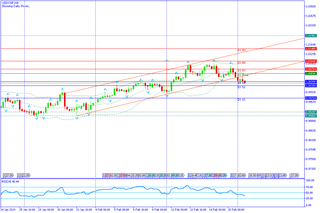
Task: Click the 25 Jan 16:00 time label
Action: point(27,209)
